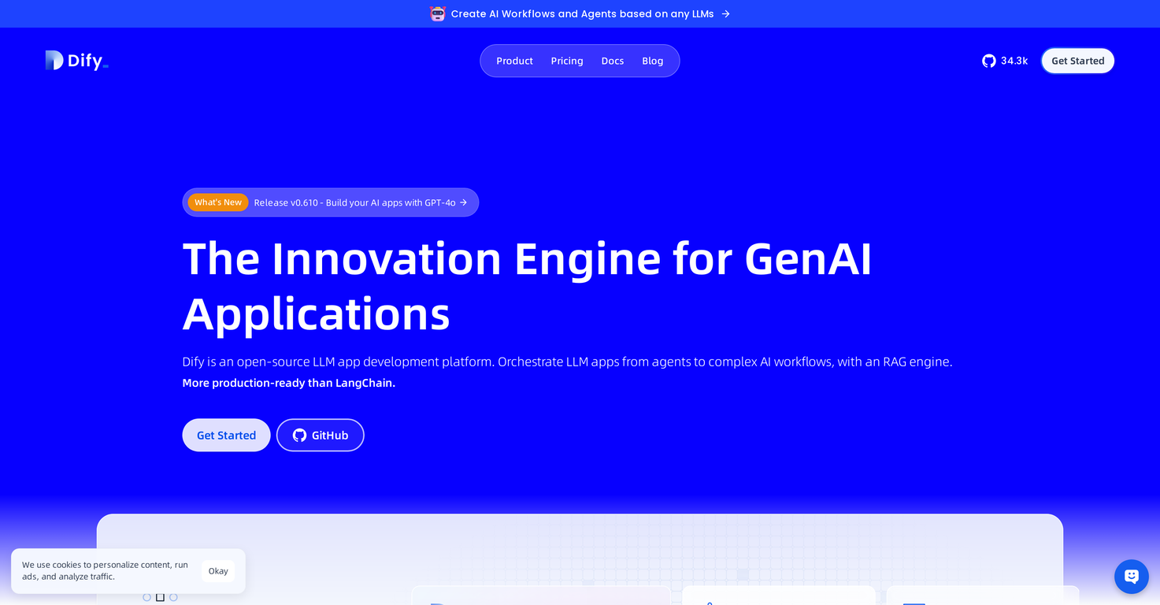Click the orange What's New badge
This screenshot has height=605, width=1160.
pyautogui.click(x=218, y=202)
